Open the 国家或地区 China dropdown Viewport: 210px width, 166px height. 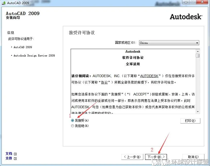[x=169, y=43]
